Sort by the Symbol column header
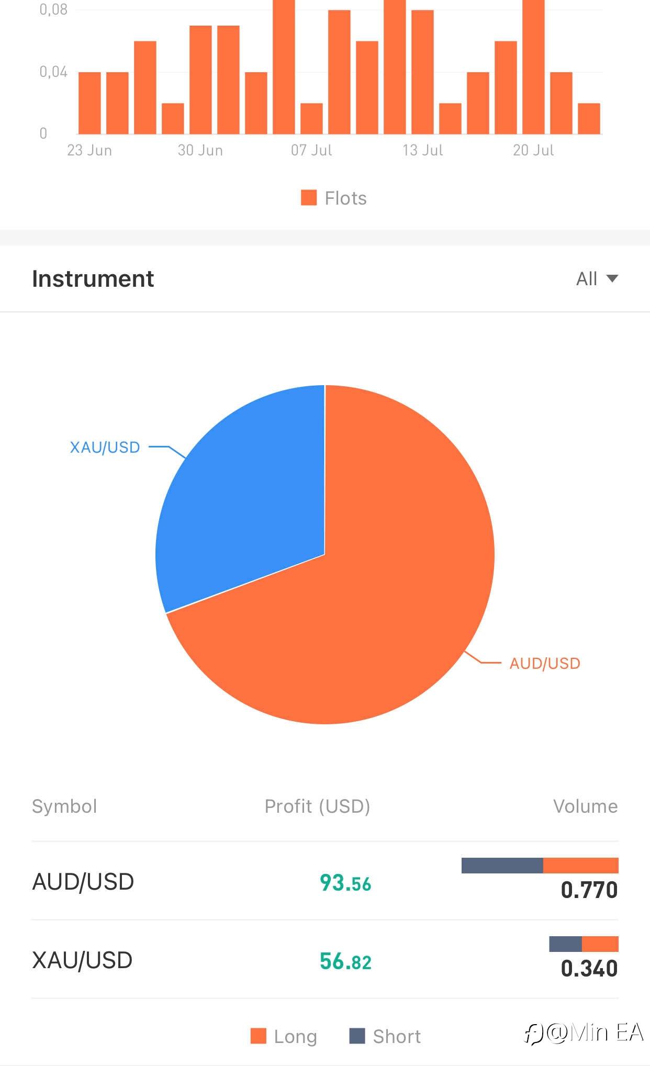The height and width of the screenshot is (1066, 650). click(64, 806)
